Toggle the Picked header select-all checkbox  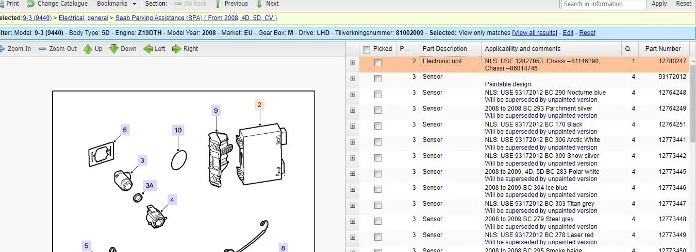click(x=367, y=49)
